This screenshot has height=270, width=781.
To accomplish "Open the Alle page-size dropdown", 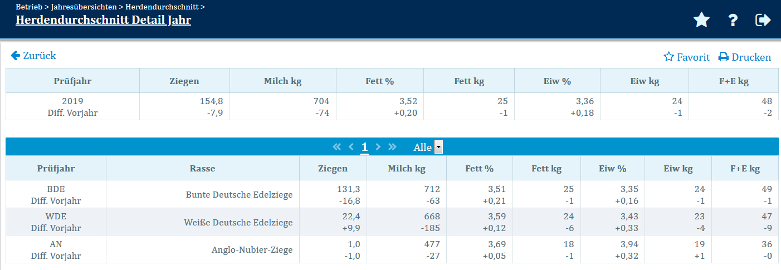I will 439,148.
